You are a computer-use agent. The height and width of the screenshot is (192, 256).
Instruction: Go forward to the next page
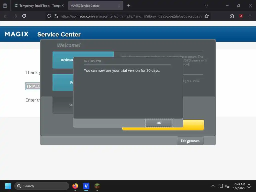click(x=15, y=16)
